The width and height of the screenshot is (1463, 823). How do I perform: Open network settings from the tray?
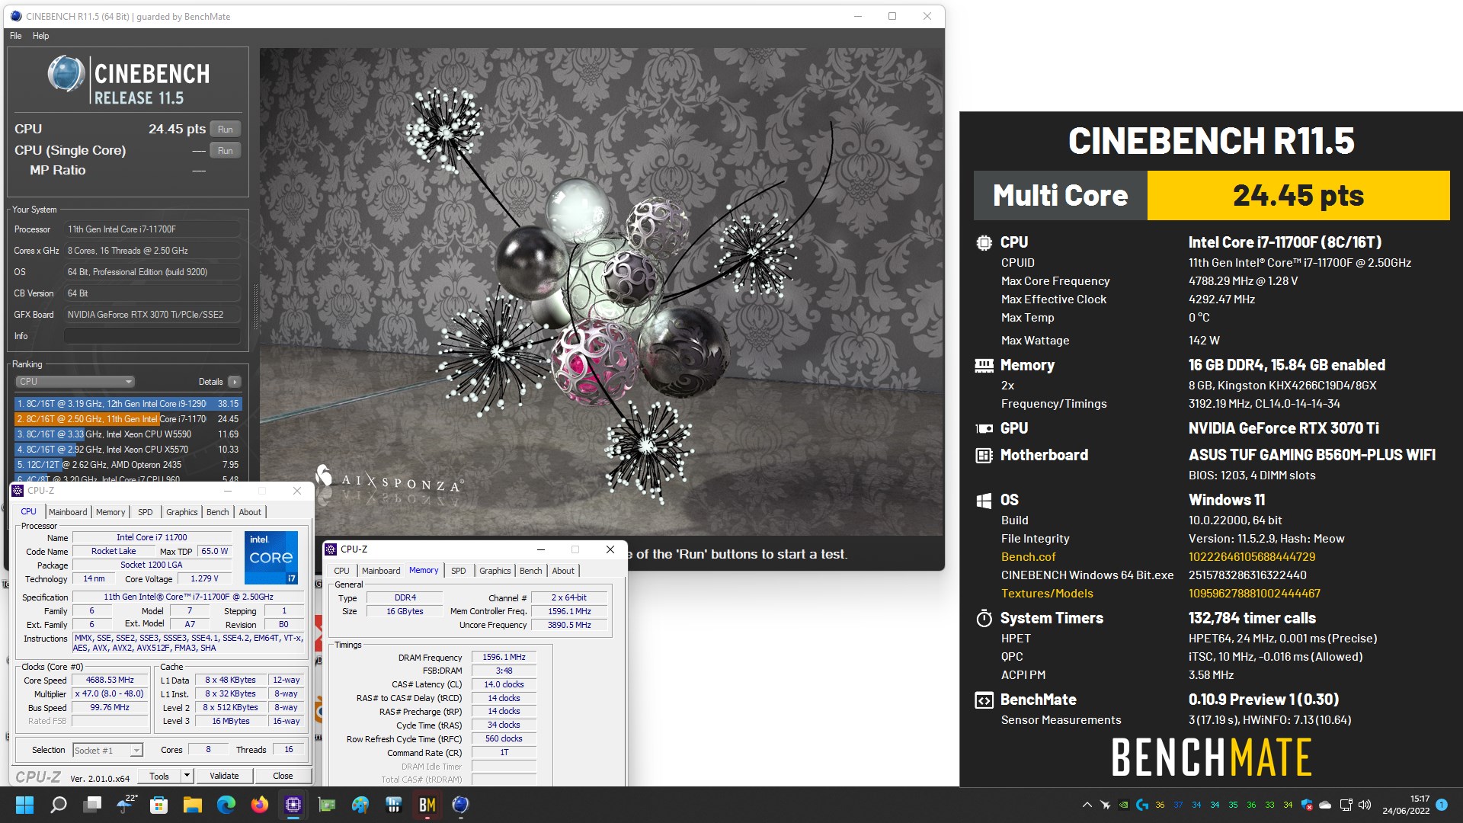1346,805
